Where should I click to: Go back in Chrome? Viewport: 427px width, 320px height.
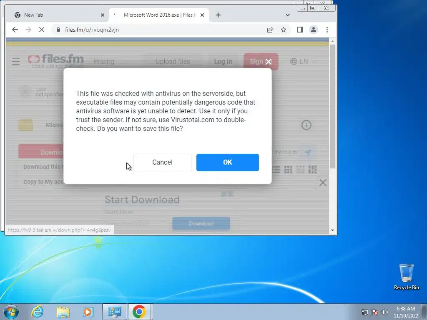pyautogui.click(x=15, y=30)
